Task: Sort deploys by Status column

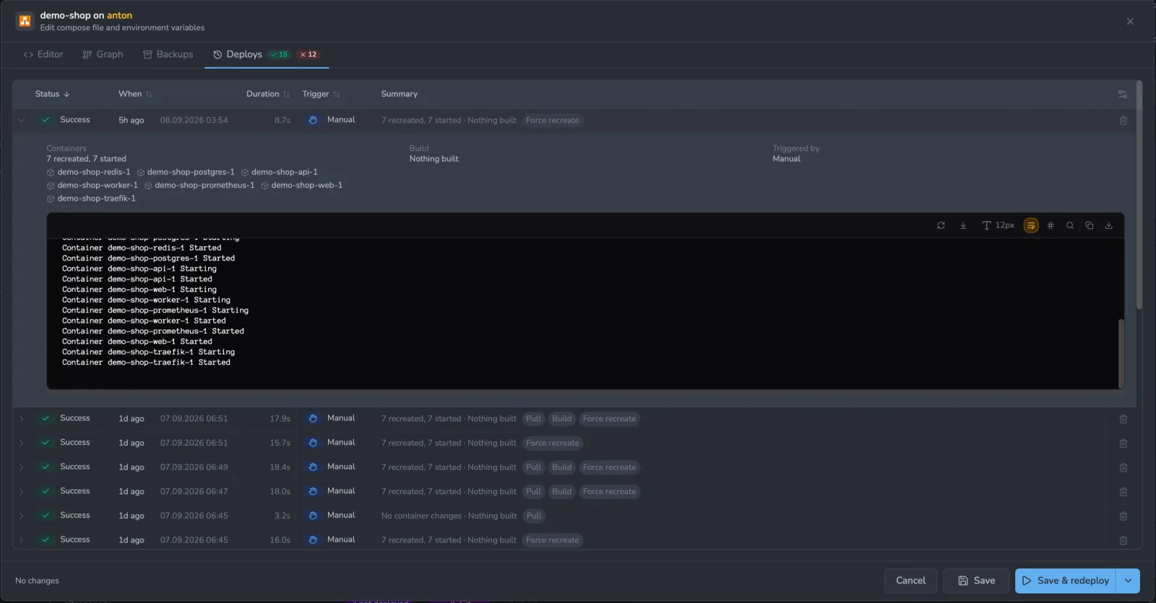Action: point(52,94)
